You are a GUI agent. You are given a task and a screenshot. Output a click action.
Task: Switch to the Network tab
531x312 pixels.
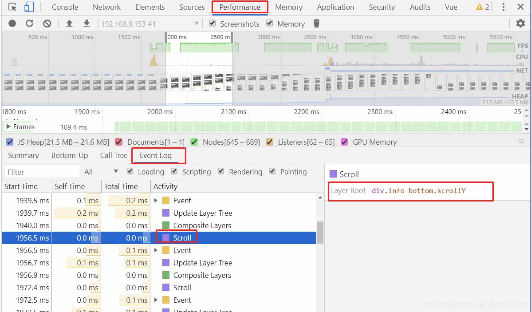coord(106,7)
